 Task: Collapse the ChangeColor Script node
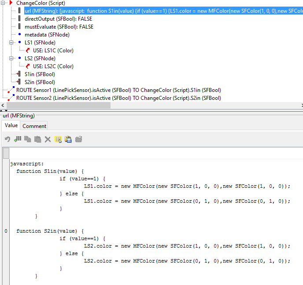tap(3, 3)
